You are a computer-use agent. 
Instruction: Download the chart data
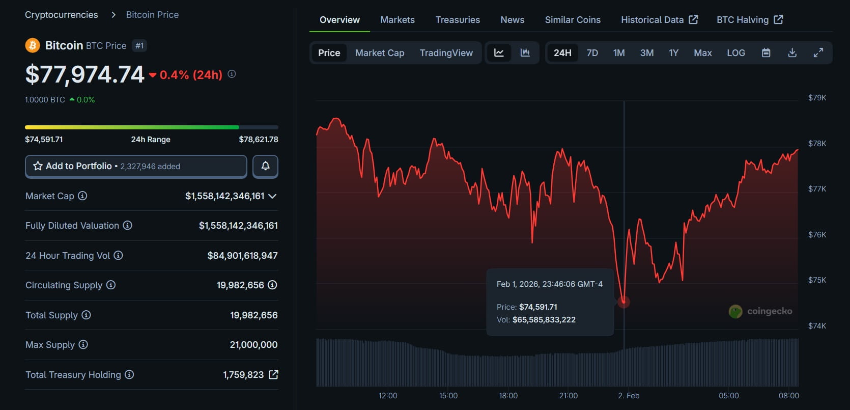click(792, 53)
